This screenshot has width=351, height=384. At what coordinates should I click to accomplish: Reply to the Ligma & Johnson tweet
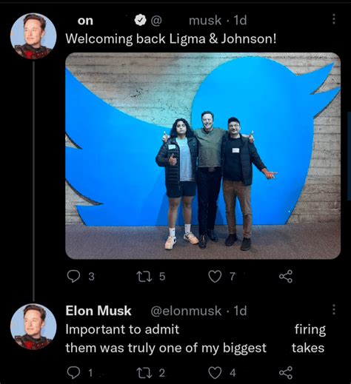[73, 277]
